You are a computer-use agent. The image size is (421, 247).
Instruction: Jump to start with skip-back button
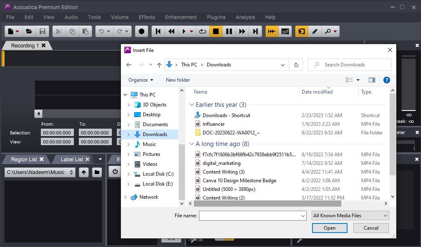[x=158, y=31]
